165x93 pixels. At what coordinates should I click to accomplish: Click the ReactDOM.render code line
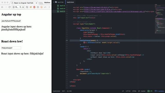[83, 69]
